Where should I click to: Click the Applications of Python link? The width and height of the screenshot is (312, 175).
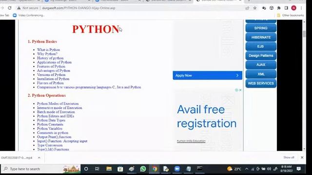pos(54,62)
